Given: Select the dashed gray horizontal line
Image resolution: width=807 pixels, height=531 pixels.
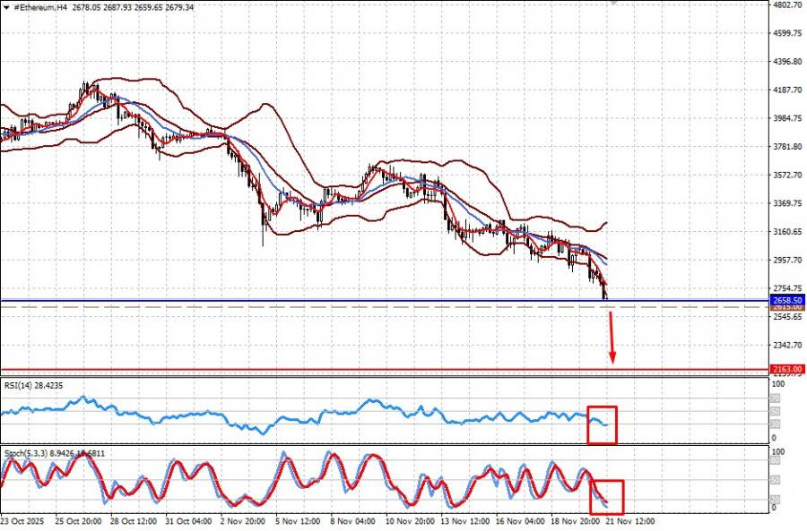Looking at the screenshot, I should (359, 308).
